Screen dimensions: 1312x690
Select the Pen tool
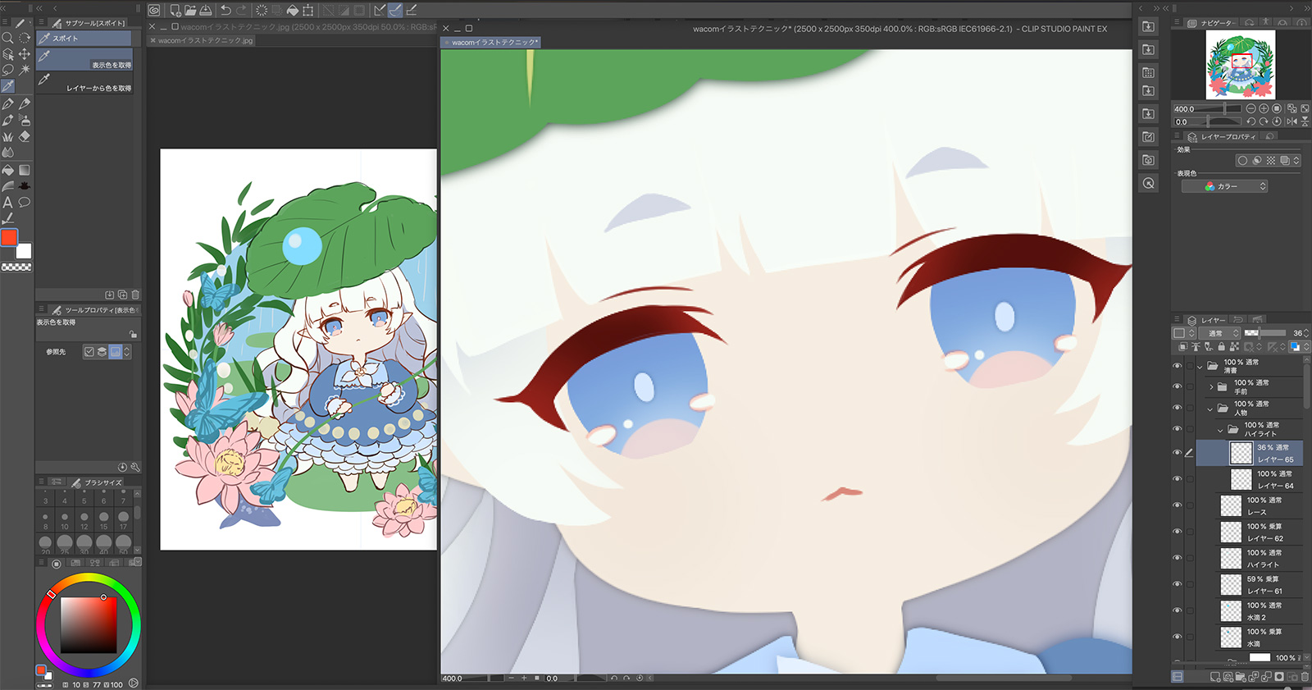pyautogui.click(x=7, y=104)
